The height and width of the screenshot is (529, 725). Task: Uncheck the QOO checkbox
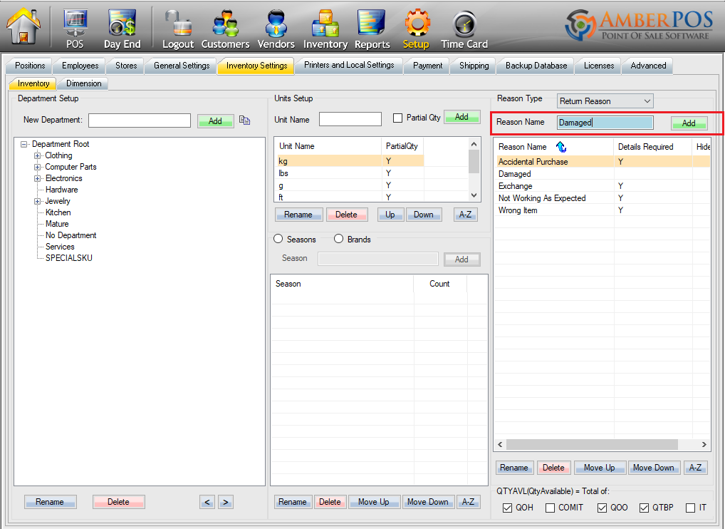coord(602,508)
